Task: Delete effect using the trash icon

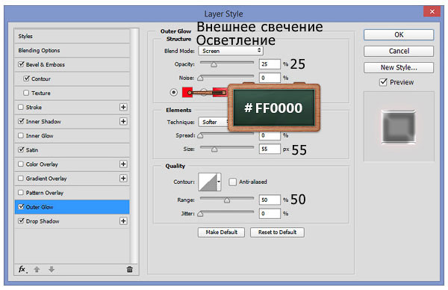Action: click(129, 269)
